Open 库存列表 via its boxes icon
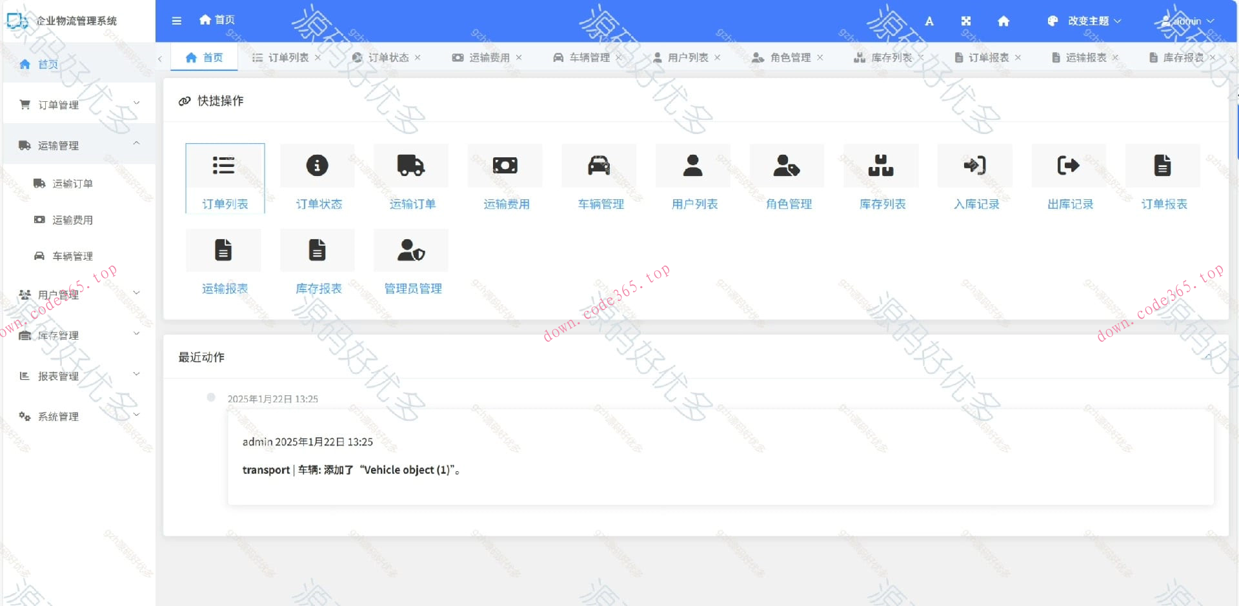1239x606 pixels. [x=880, y=166]
